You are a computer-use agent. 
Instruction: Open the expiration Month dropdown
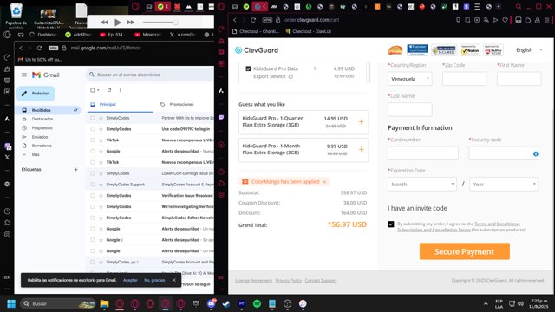[422, 185]
